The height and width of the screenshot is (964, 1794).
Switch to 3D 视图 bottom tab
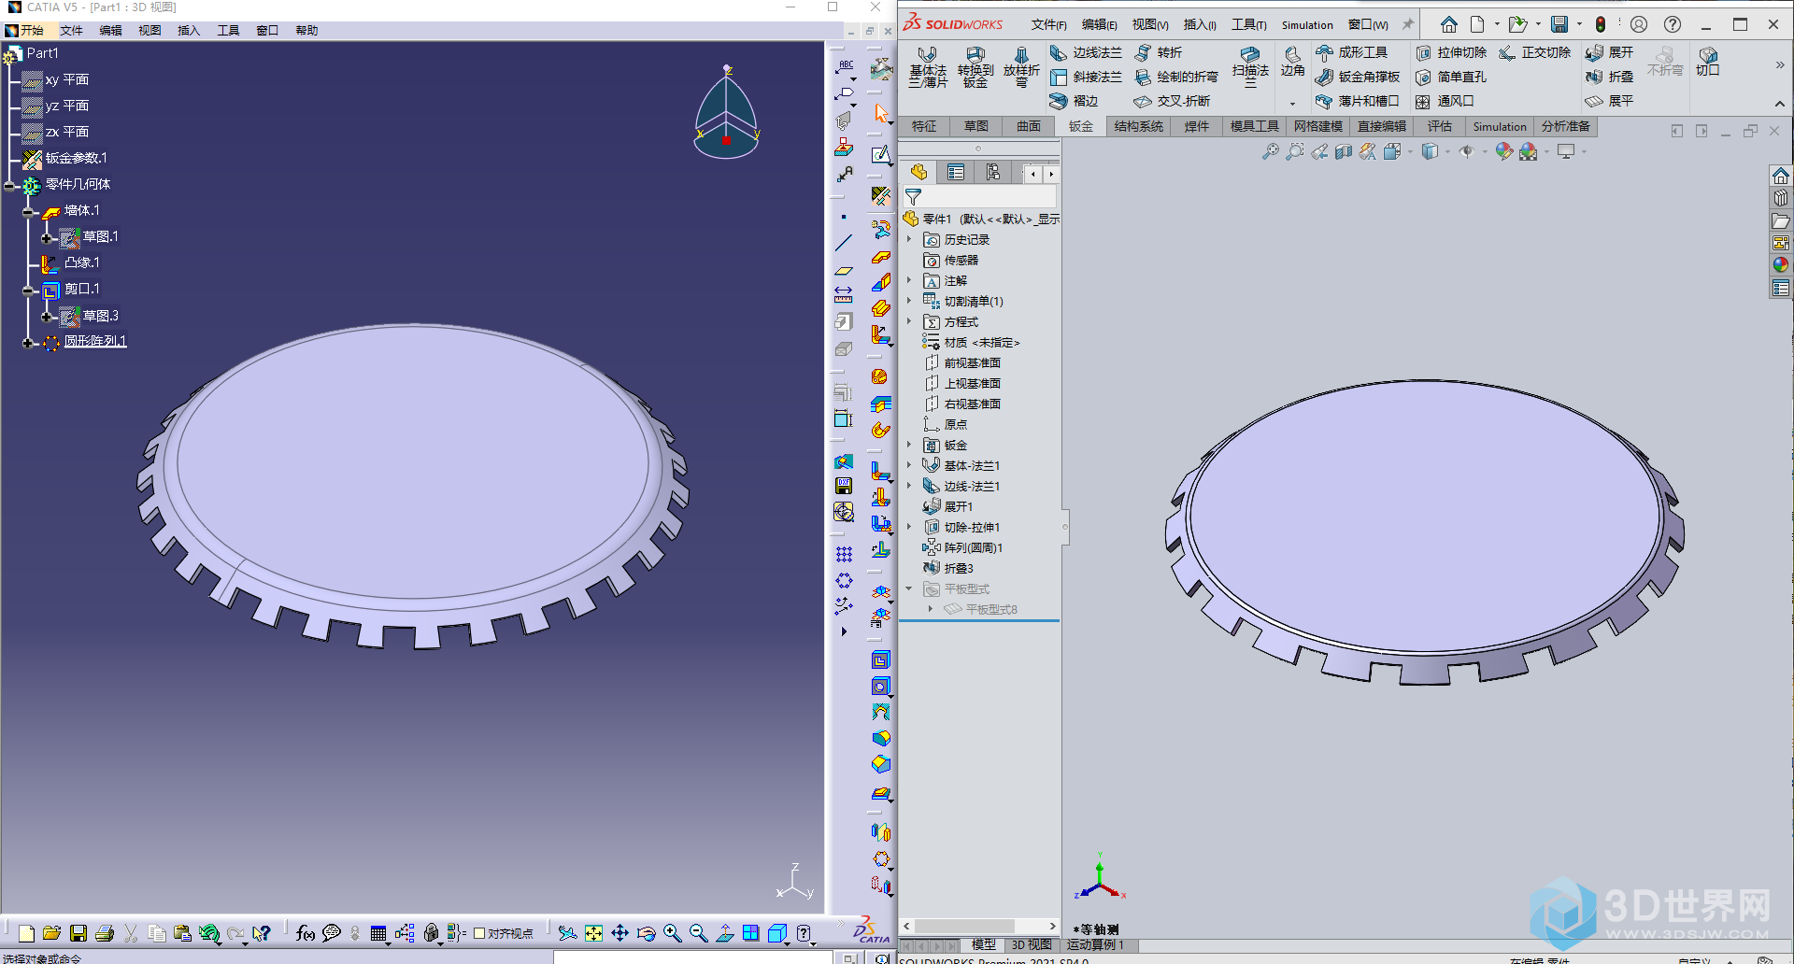click(1032, 945)
